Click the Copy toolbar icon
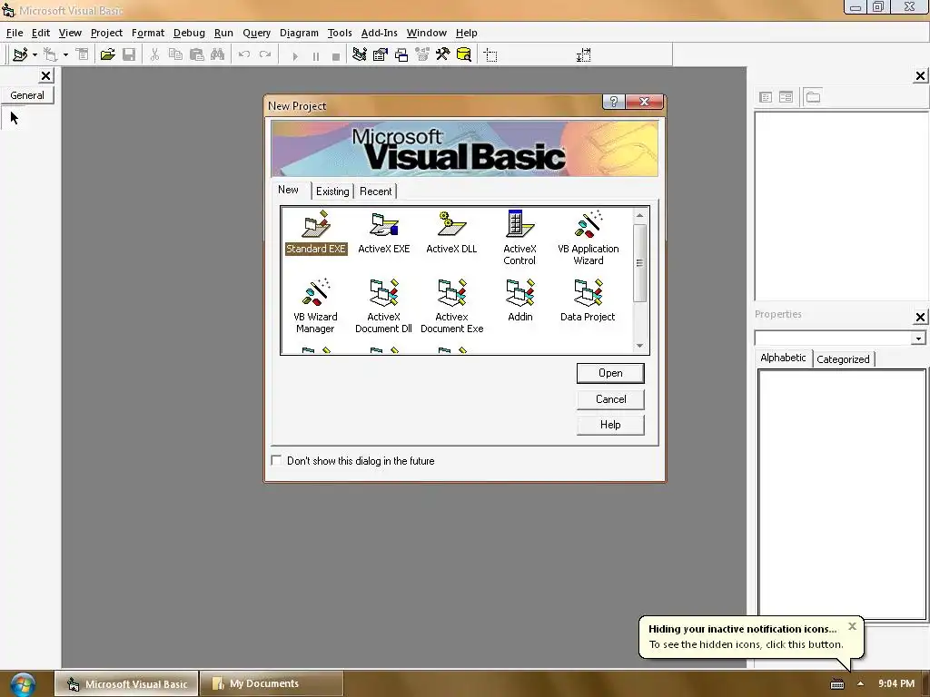Screen dimensions: 930x697 coord(175,55)
